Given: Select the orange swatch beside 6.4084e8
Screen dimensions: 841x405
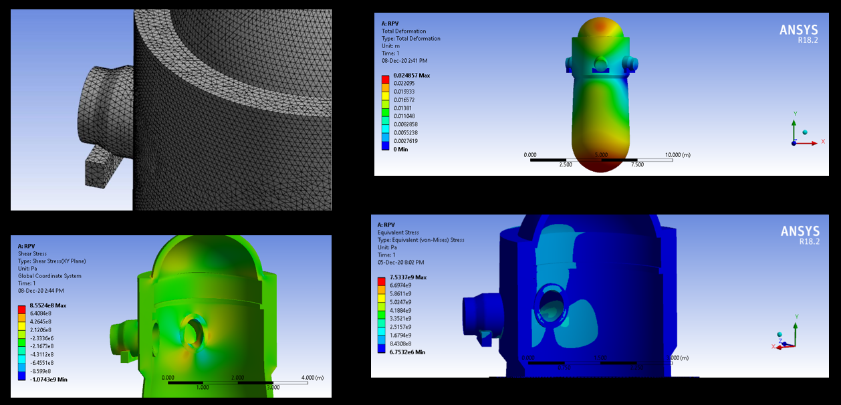Looking at the screenshot, I should pos(21,317).
